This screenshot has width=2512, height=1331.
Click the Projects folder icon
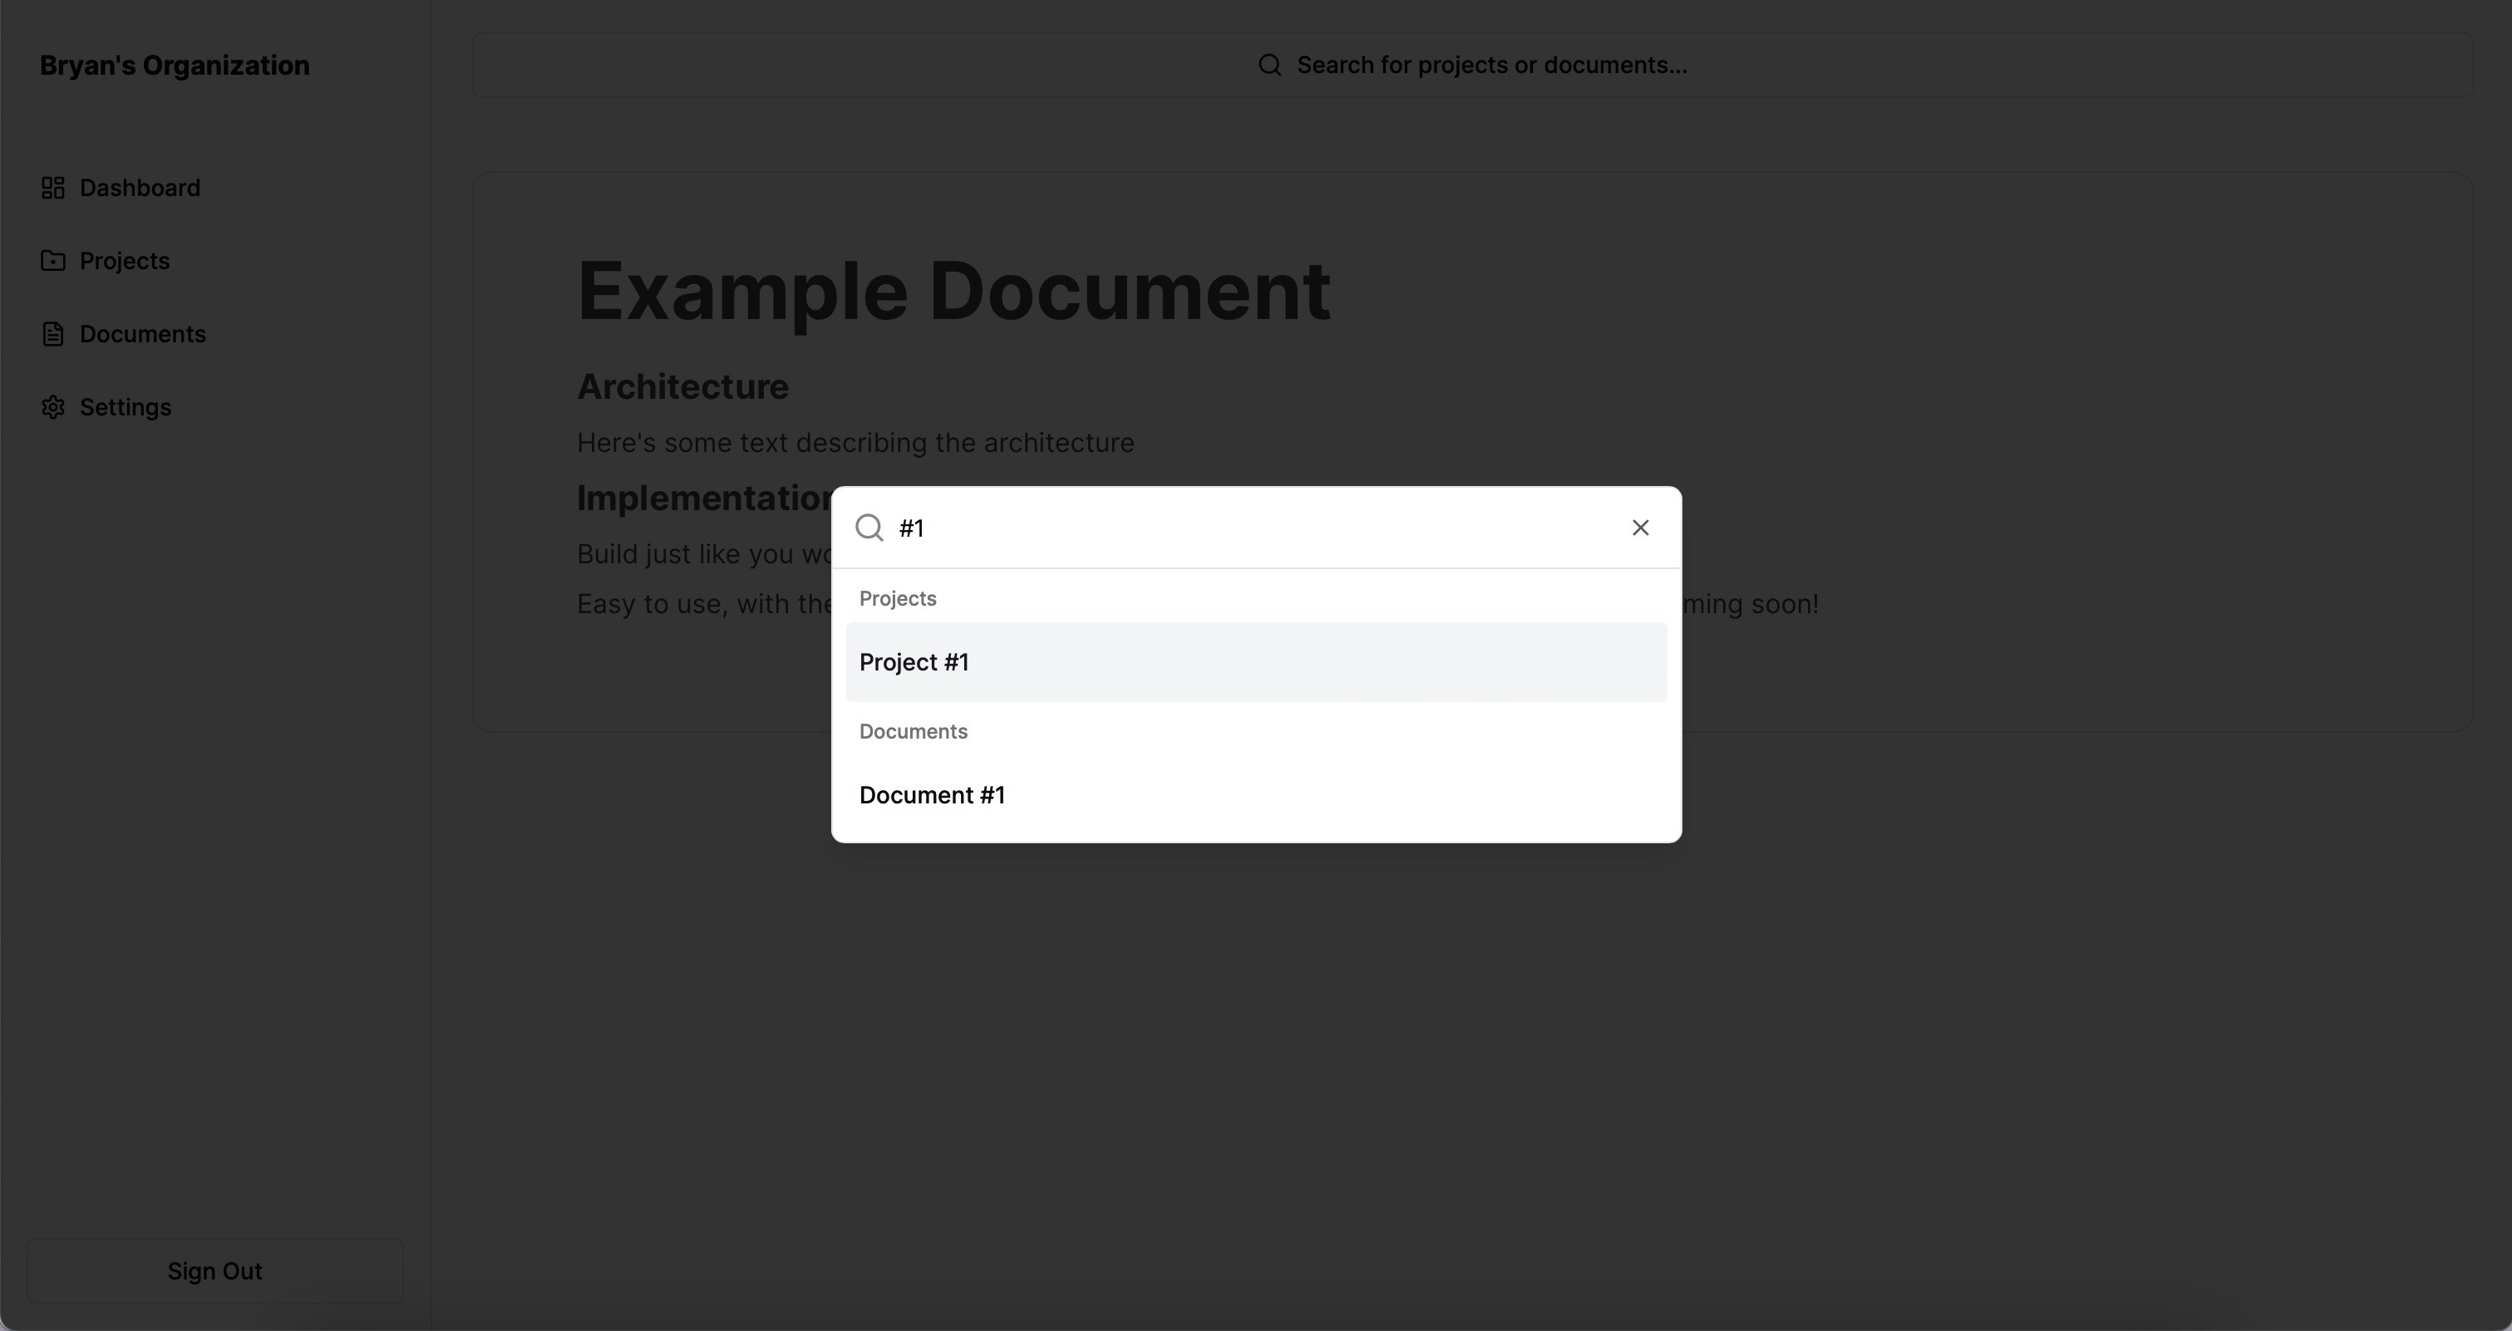(52, 261)
